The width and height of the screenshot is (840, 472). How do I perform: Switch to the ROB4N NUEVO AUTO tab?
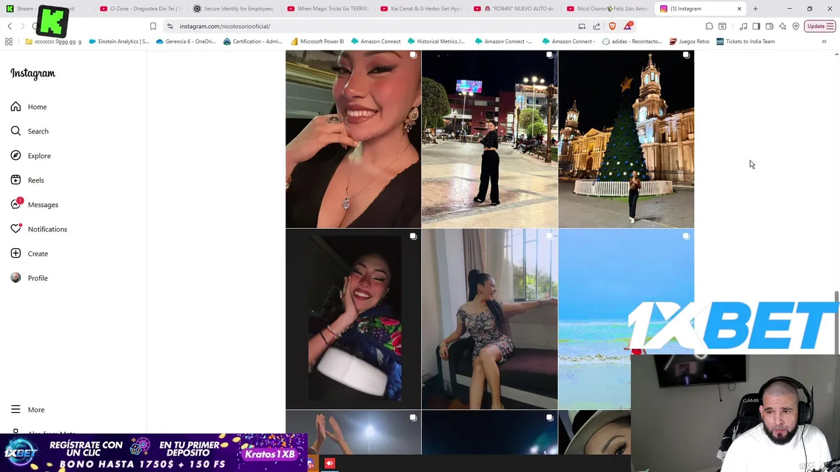click(x=515, y=9)
